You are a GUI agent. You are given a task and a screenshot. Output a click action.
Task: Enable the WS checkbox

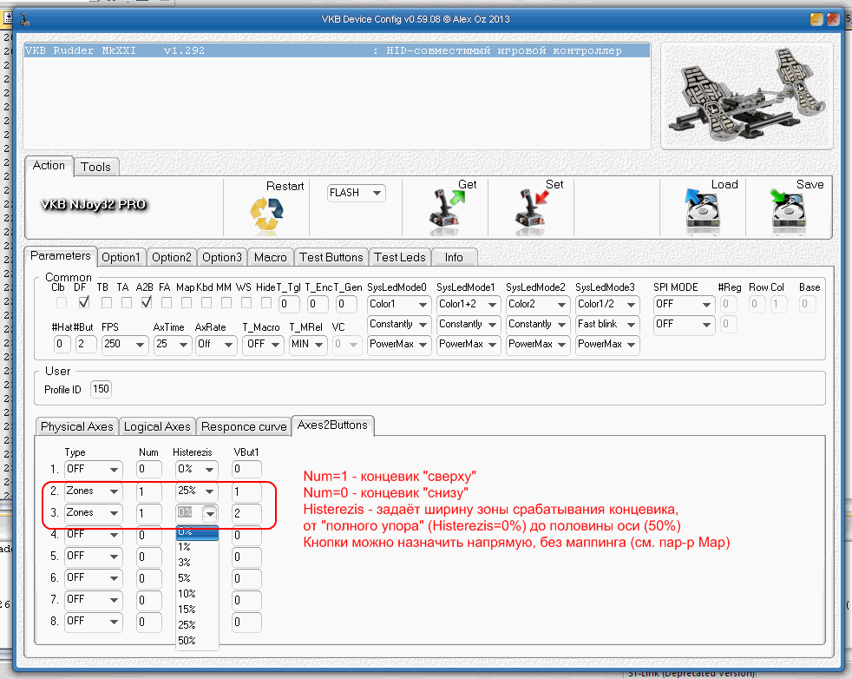246,302
